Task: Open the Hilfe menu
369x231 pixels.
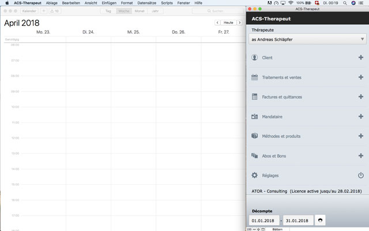Action: [x=198, y=3]
